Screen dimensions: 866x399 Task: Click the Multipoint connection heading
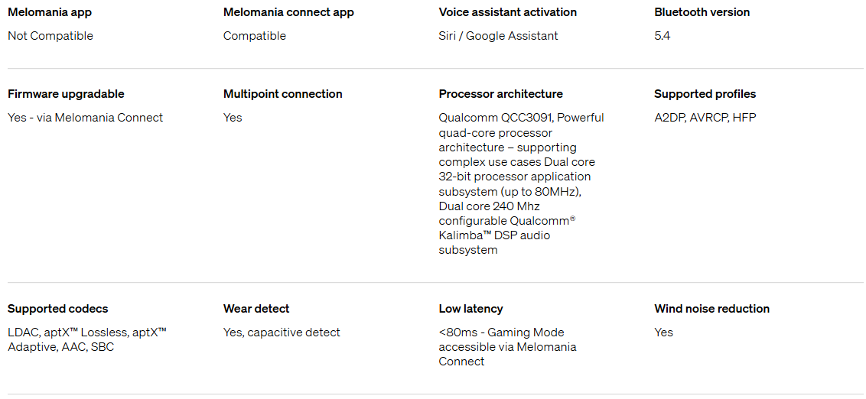click(x=282, y=94)
